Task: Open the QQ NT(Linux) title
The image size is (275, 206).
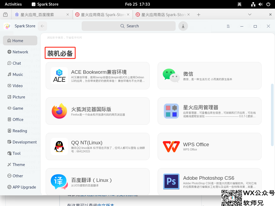Action: (x=87, y=143)
